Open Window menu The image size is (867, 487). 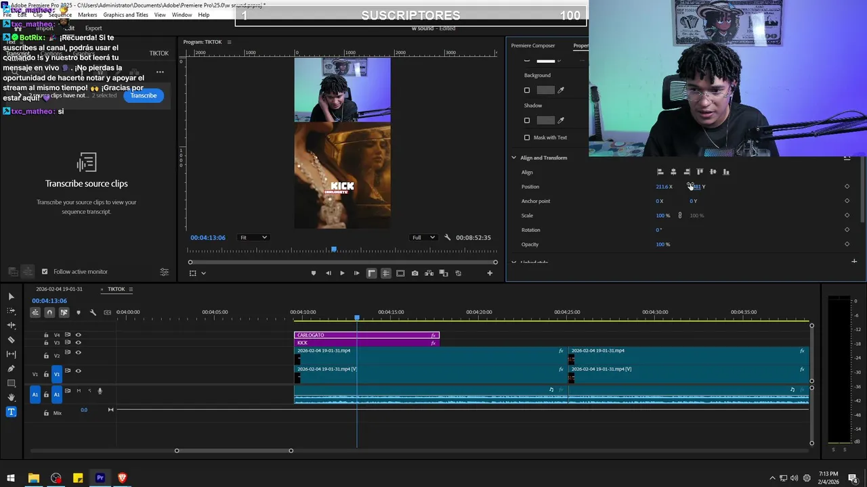(182, 15)
